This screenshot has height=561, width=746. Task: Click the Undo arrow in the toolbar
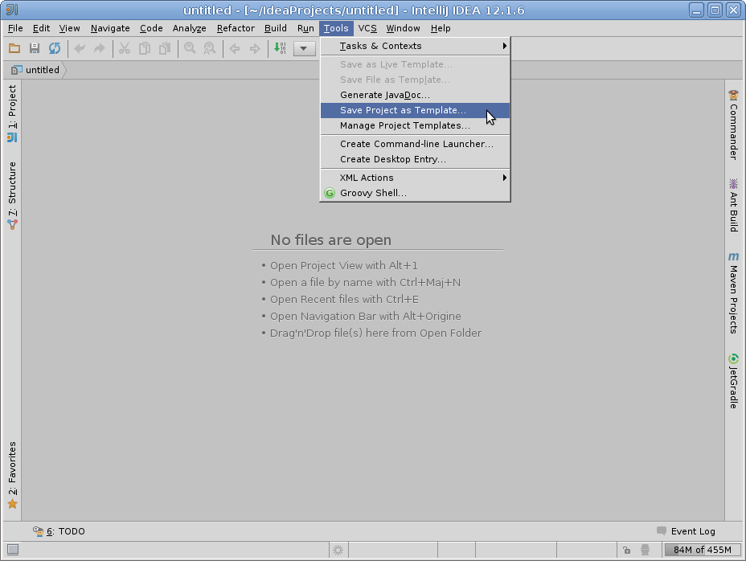80,48
